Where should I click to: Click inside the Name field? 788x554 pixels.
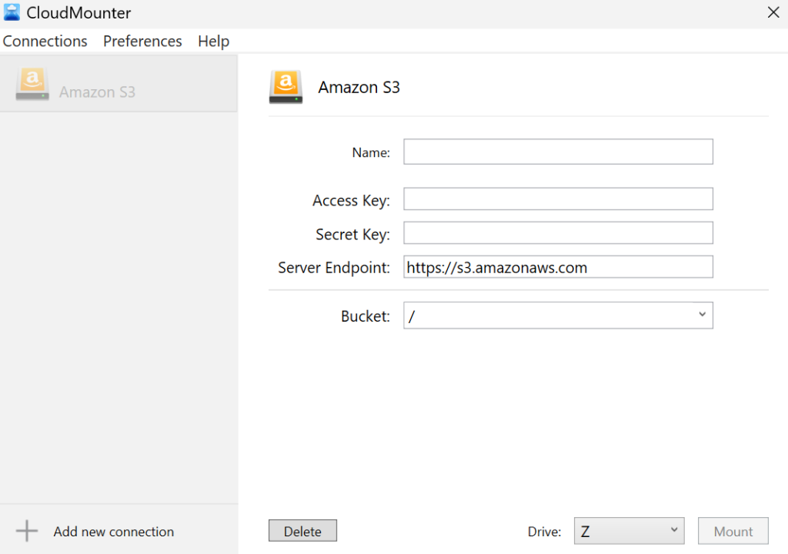tap(558, 151)
